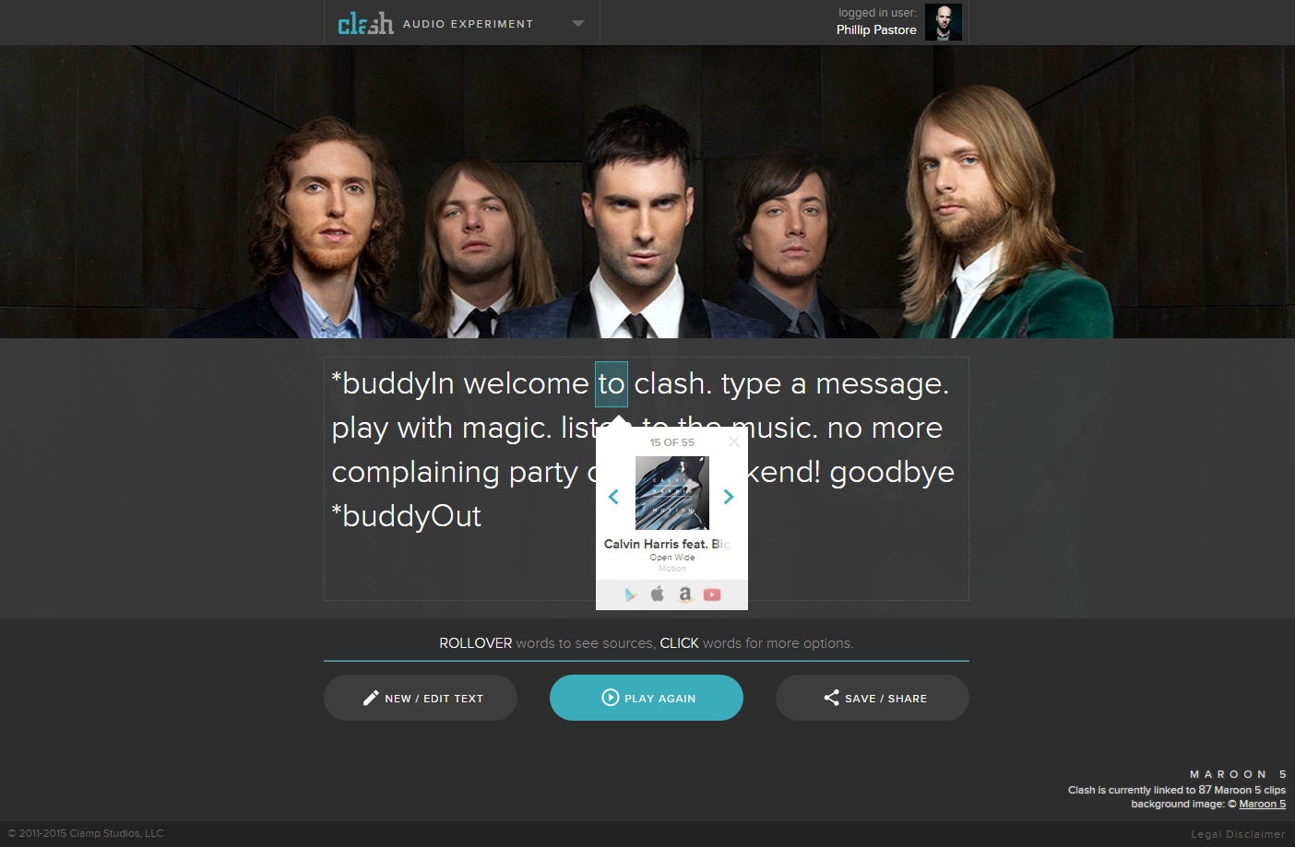The width and height of the screenshot is (1295, 847).
Task: Click the Calvin Harris album cover thumbnail
Action: pos(672,493)
